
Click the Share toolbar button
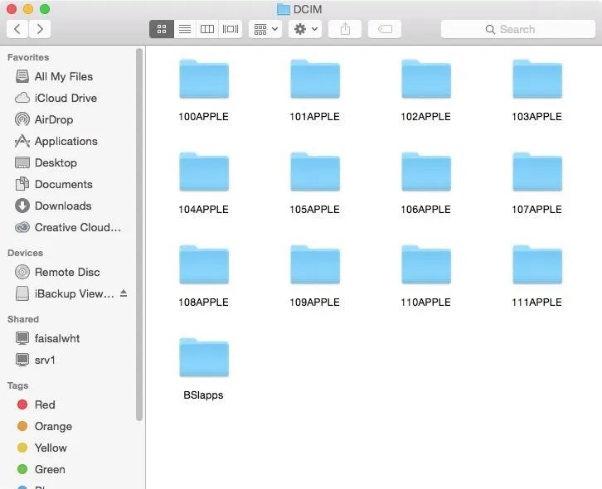coord(345,29)
